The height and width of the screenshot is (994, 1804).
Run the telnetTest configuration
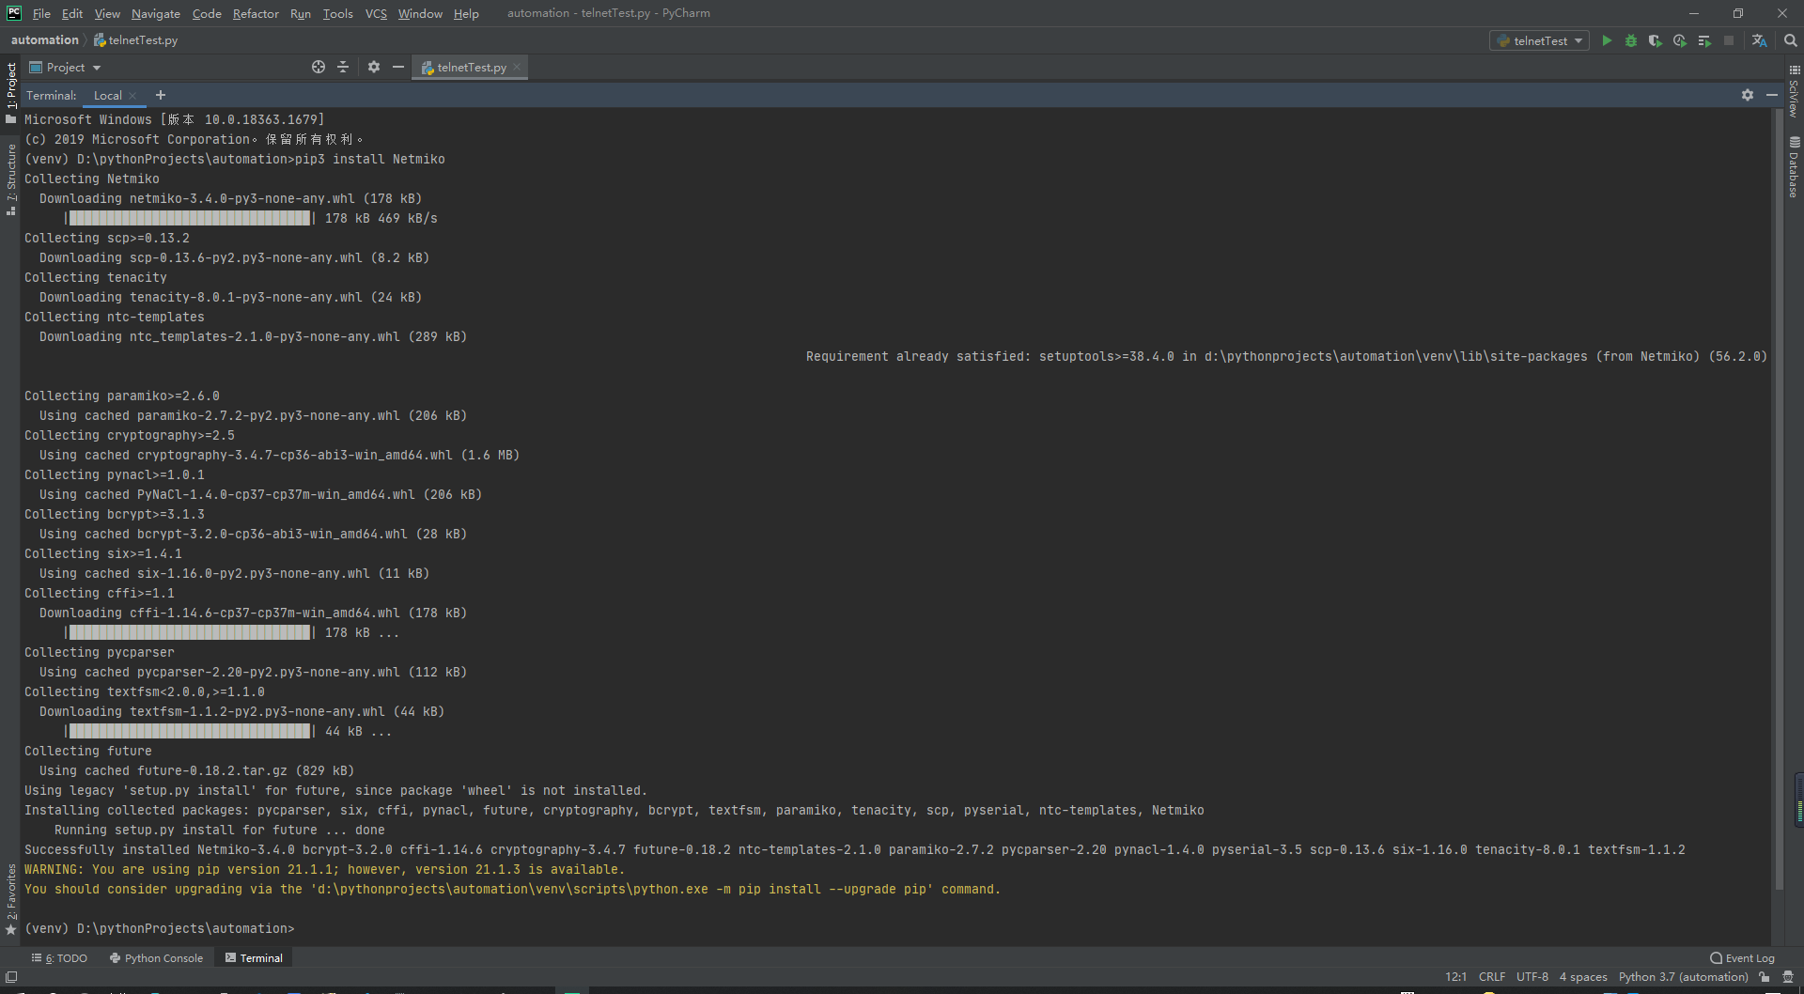point(1607,40)
